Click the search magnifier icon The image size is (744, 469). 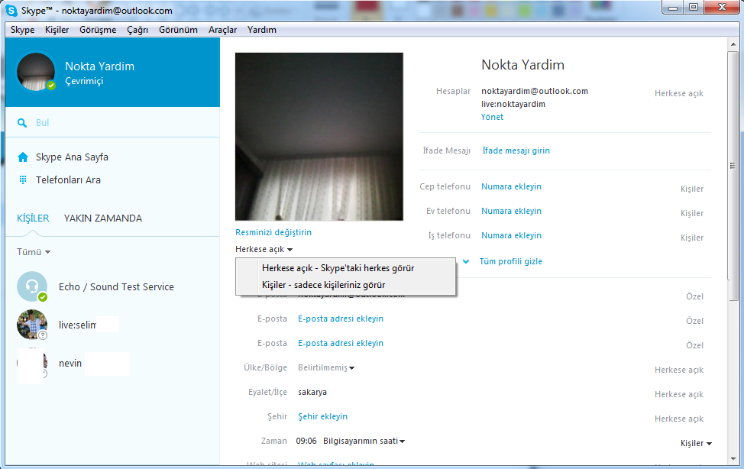[x=22, y=123]
